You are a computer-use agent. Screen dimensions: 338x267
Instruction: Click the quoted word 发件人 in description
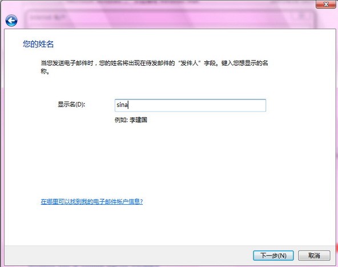189,63
